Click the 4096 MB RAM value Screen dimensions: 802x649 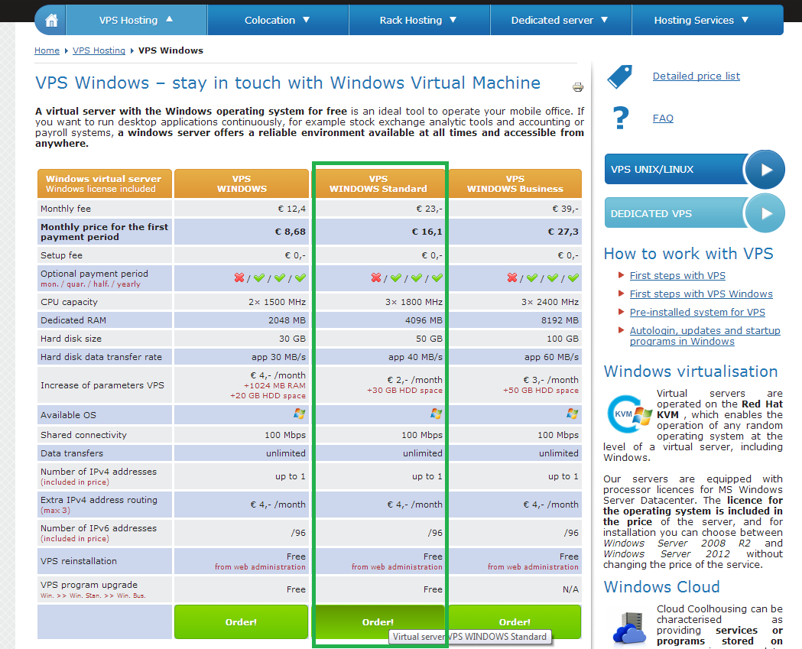click(x=424, y=320)
